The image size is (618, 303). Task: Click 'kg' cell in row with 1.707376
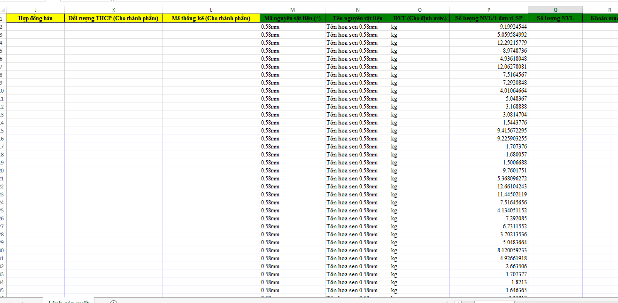point(420,147)
